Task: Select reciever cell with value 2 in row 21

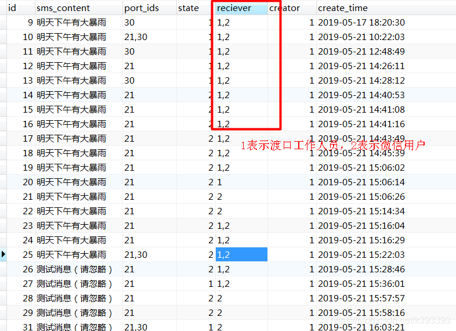Action: click(241, 196)
